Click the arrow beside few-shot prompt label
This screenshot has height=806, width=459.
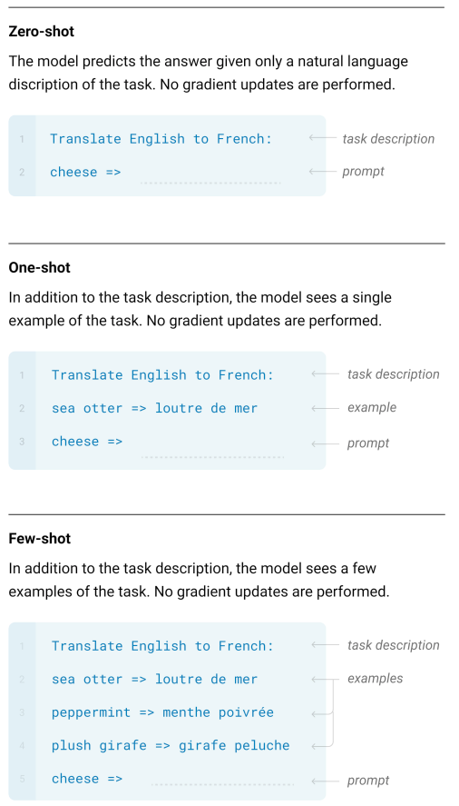[325, 781]
